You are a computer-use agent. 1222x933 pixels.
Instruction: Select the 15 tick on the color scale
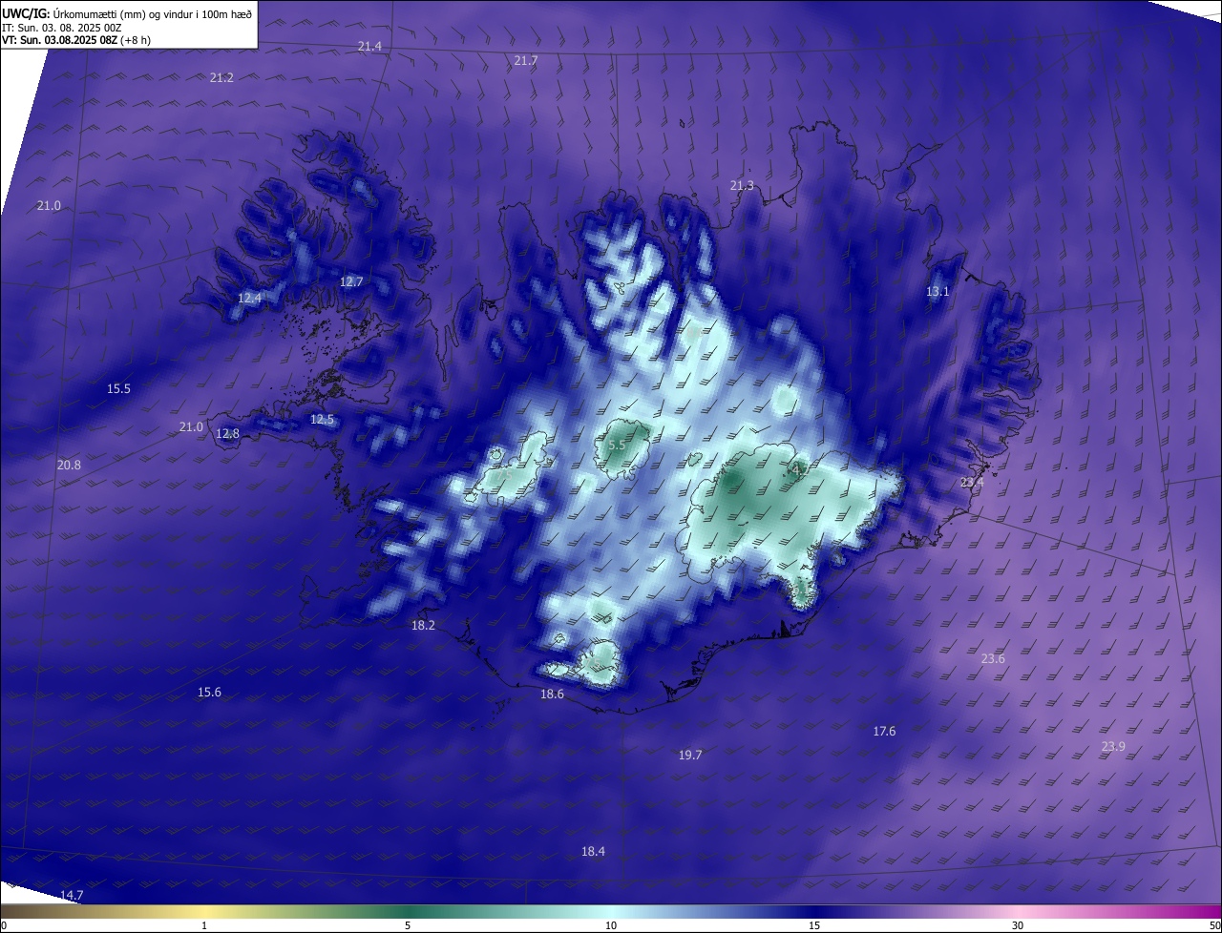tap(814, 925)
